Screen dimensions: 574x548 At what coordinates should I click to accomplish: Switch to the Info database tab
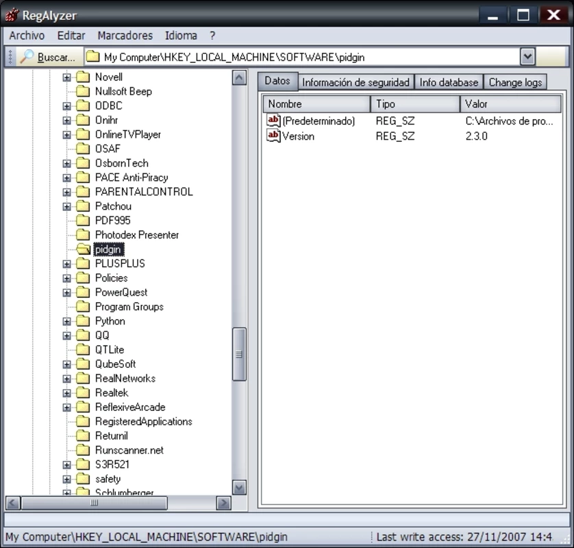coord(449,82)
